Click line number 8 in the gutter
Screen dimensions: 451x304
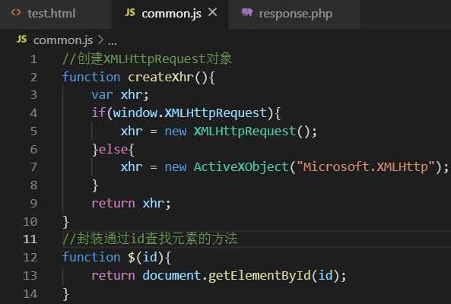tap(33, 185)
